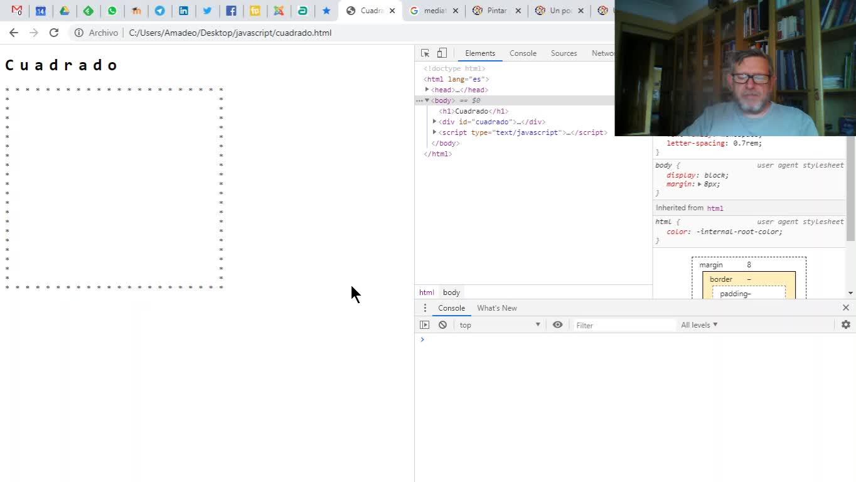Activate the inspect element picker icon
This screenshot has height=482, width=856.
pos(425,53)
